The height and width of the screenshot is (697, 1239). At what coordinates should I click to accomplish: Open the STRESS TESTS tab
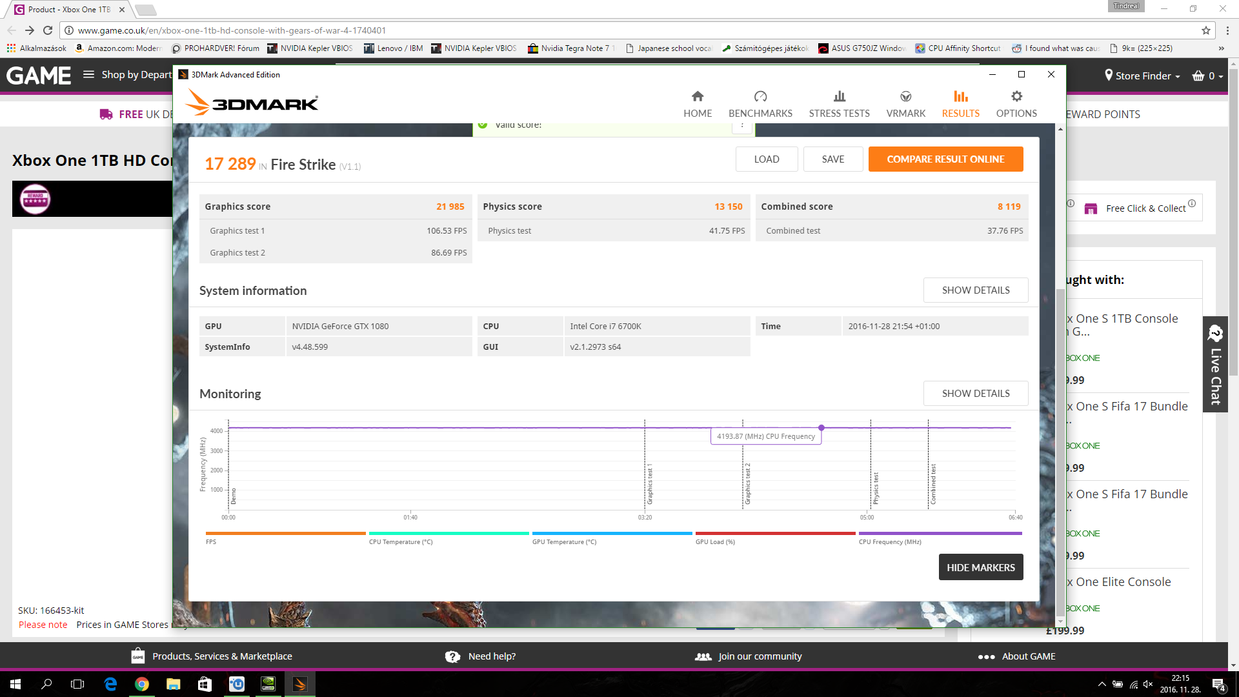(839, 104)
